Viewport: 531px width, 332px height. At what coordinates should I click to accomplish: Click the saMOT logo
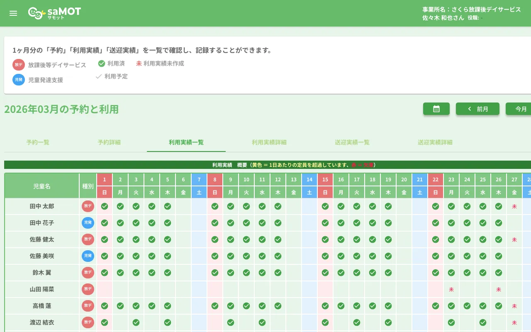point(54,13)
